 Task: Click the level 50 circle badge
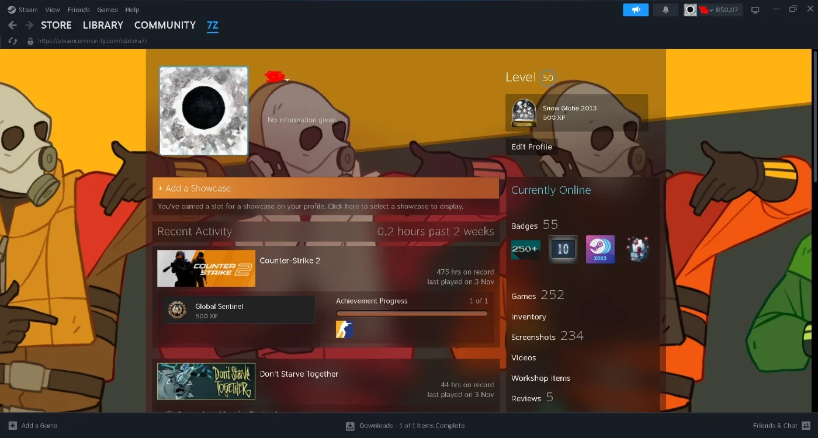coord(547,78)
